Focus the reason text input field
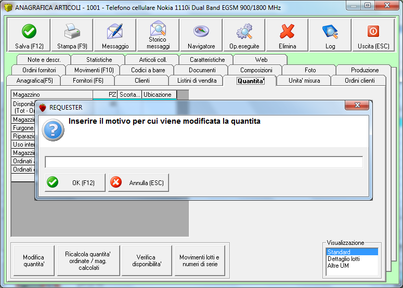Image resolution: width=403 pixels, height=288 pixels. (x=204, y=162)
